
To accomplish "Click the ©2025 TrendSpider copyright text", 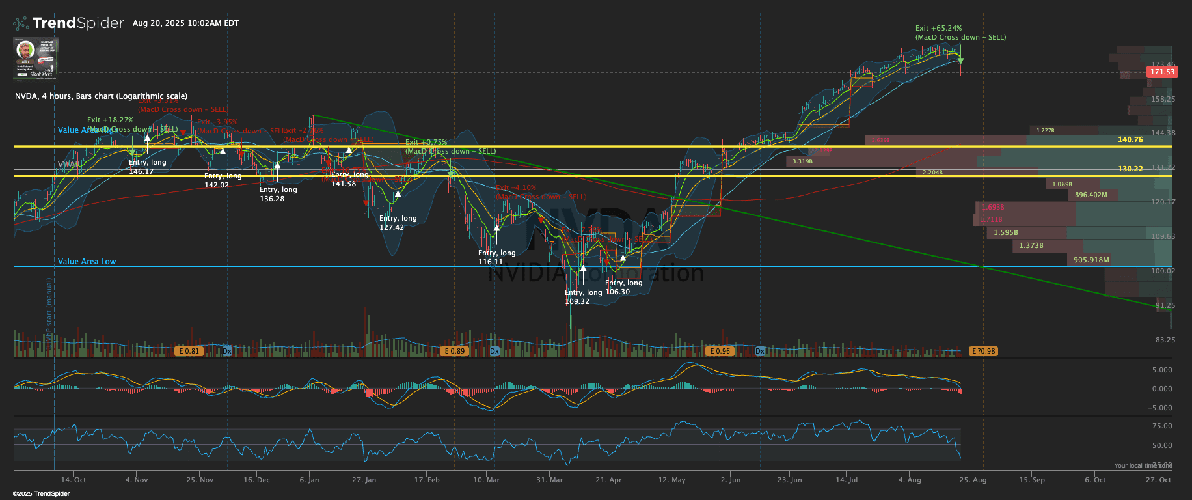I will click(x=41, y=493).
